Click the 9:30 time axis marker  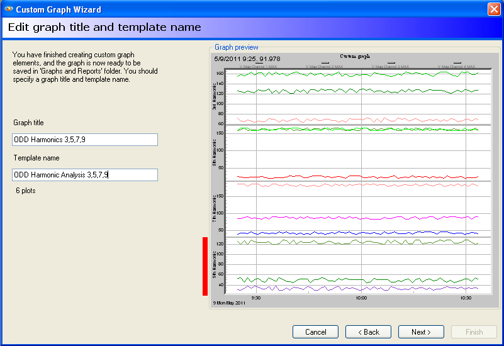click(256, 298)
